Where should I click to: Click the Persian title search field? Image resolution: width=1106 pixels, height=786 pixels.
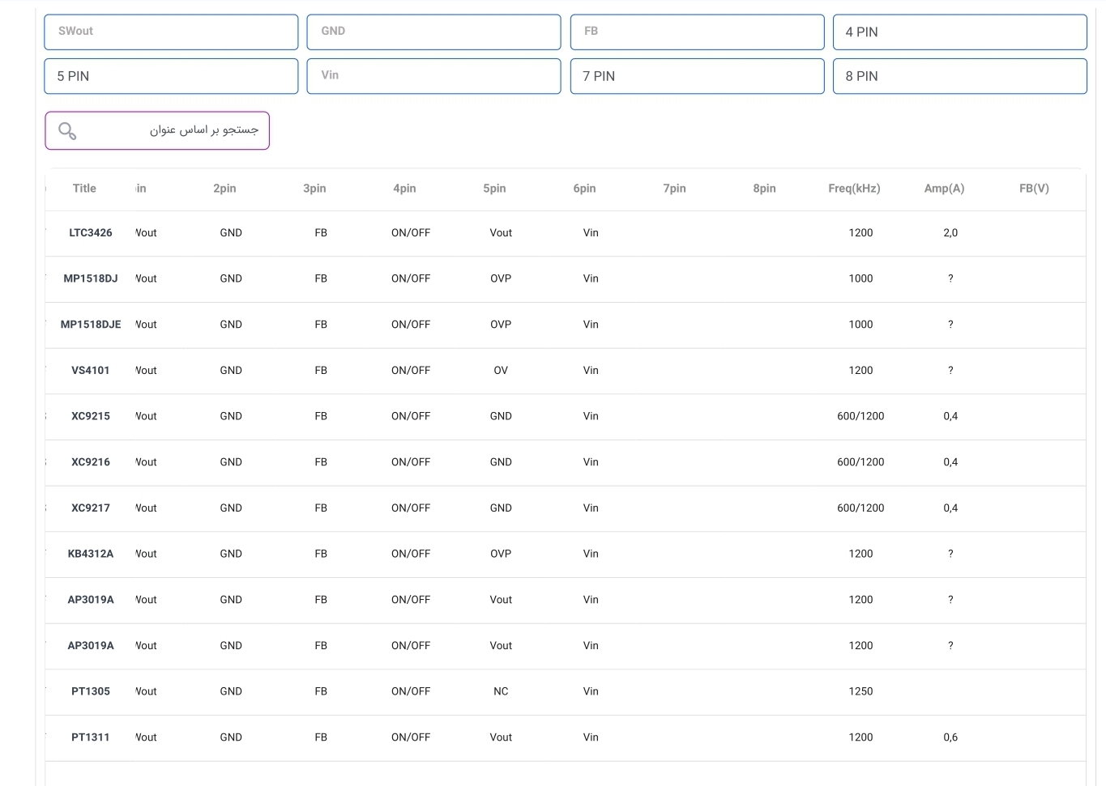[157, 130]
